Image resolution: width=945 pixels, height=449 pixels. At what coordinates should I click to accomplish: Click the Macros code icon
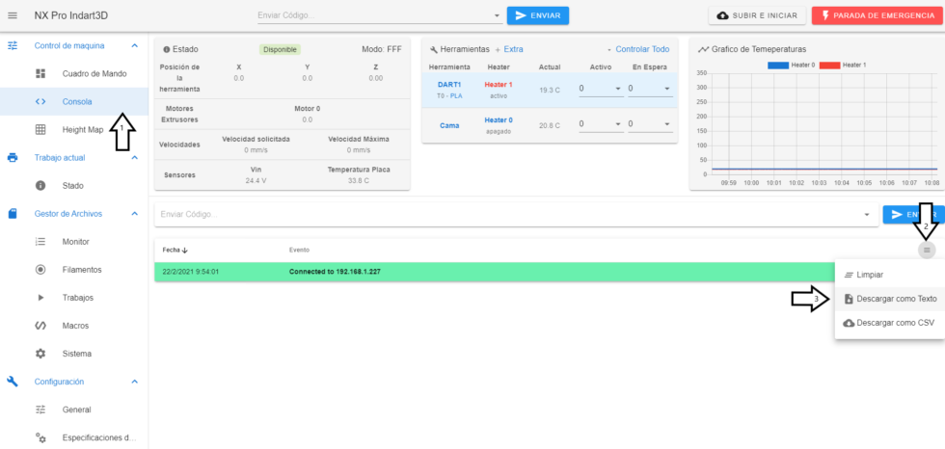pyautogui.click(x=40, y=326)
